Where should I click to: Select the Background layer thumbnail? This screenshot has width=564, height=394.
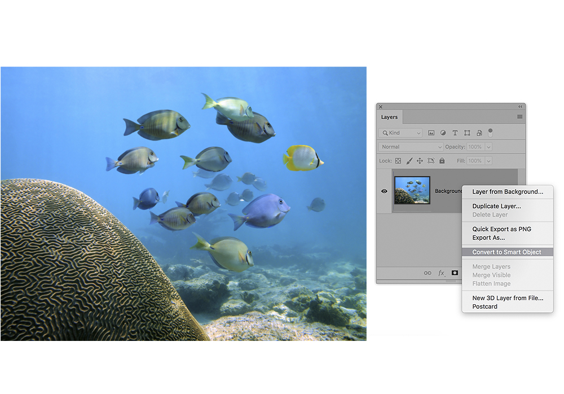412,191
